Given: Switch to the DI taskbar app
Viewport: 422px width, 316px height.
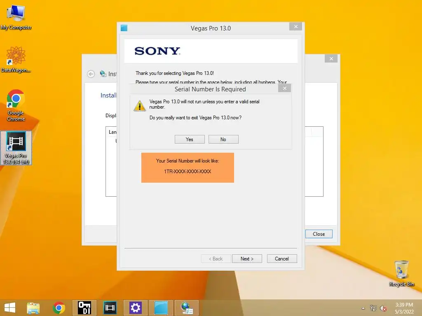Looking at the screenshot, I should pyautogui.click(x=84, y=308).
